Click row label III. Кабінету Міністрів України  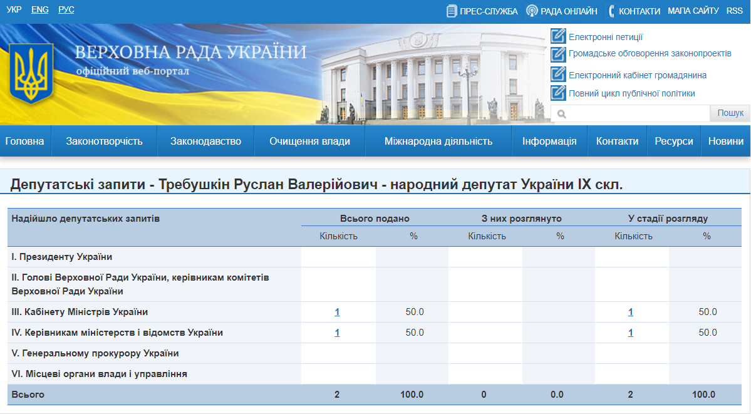click(x=80, y=312)
